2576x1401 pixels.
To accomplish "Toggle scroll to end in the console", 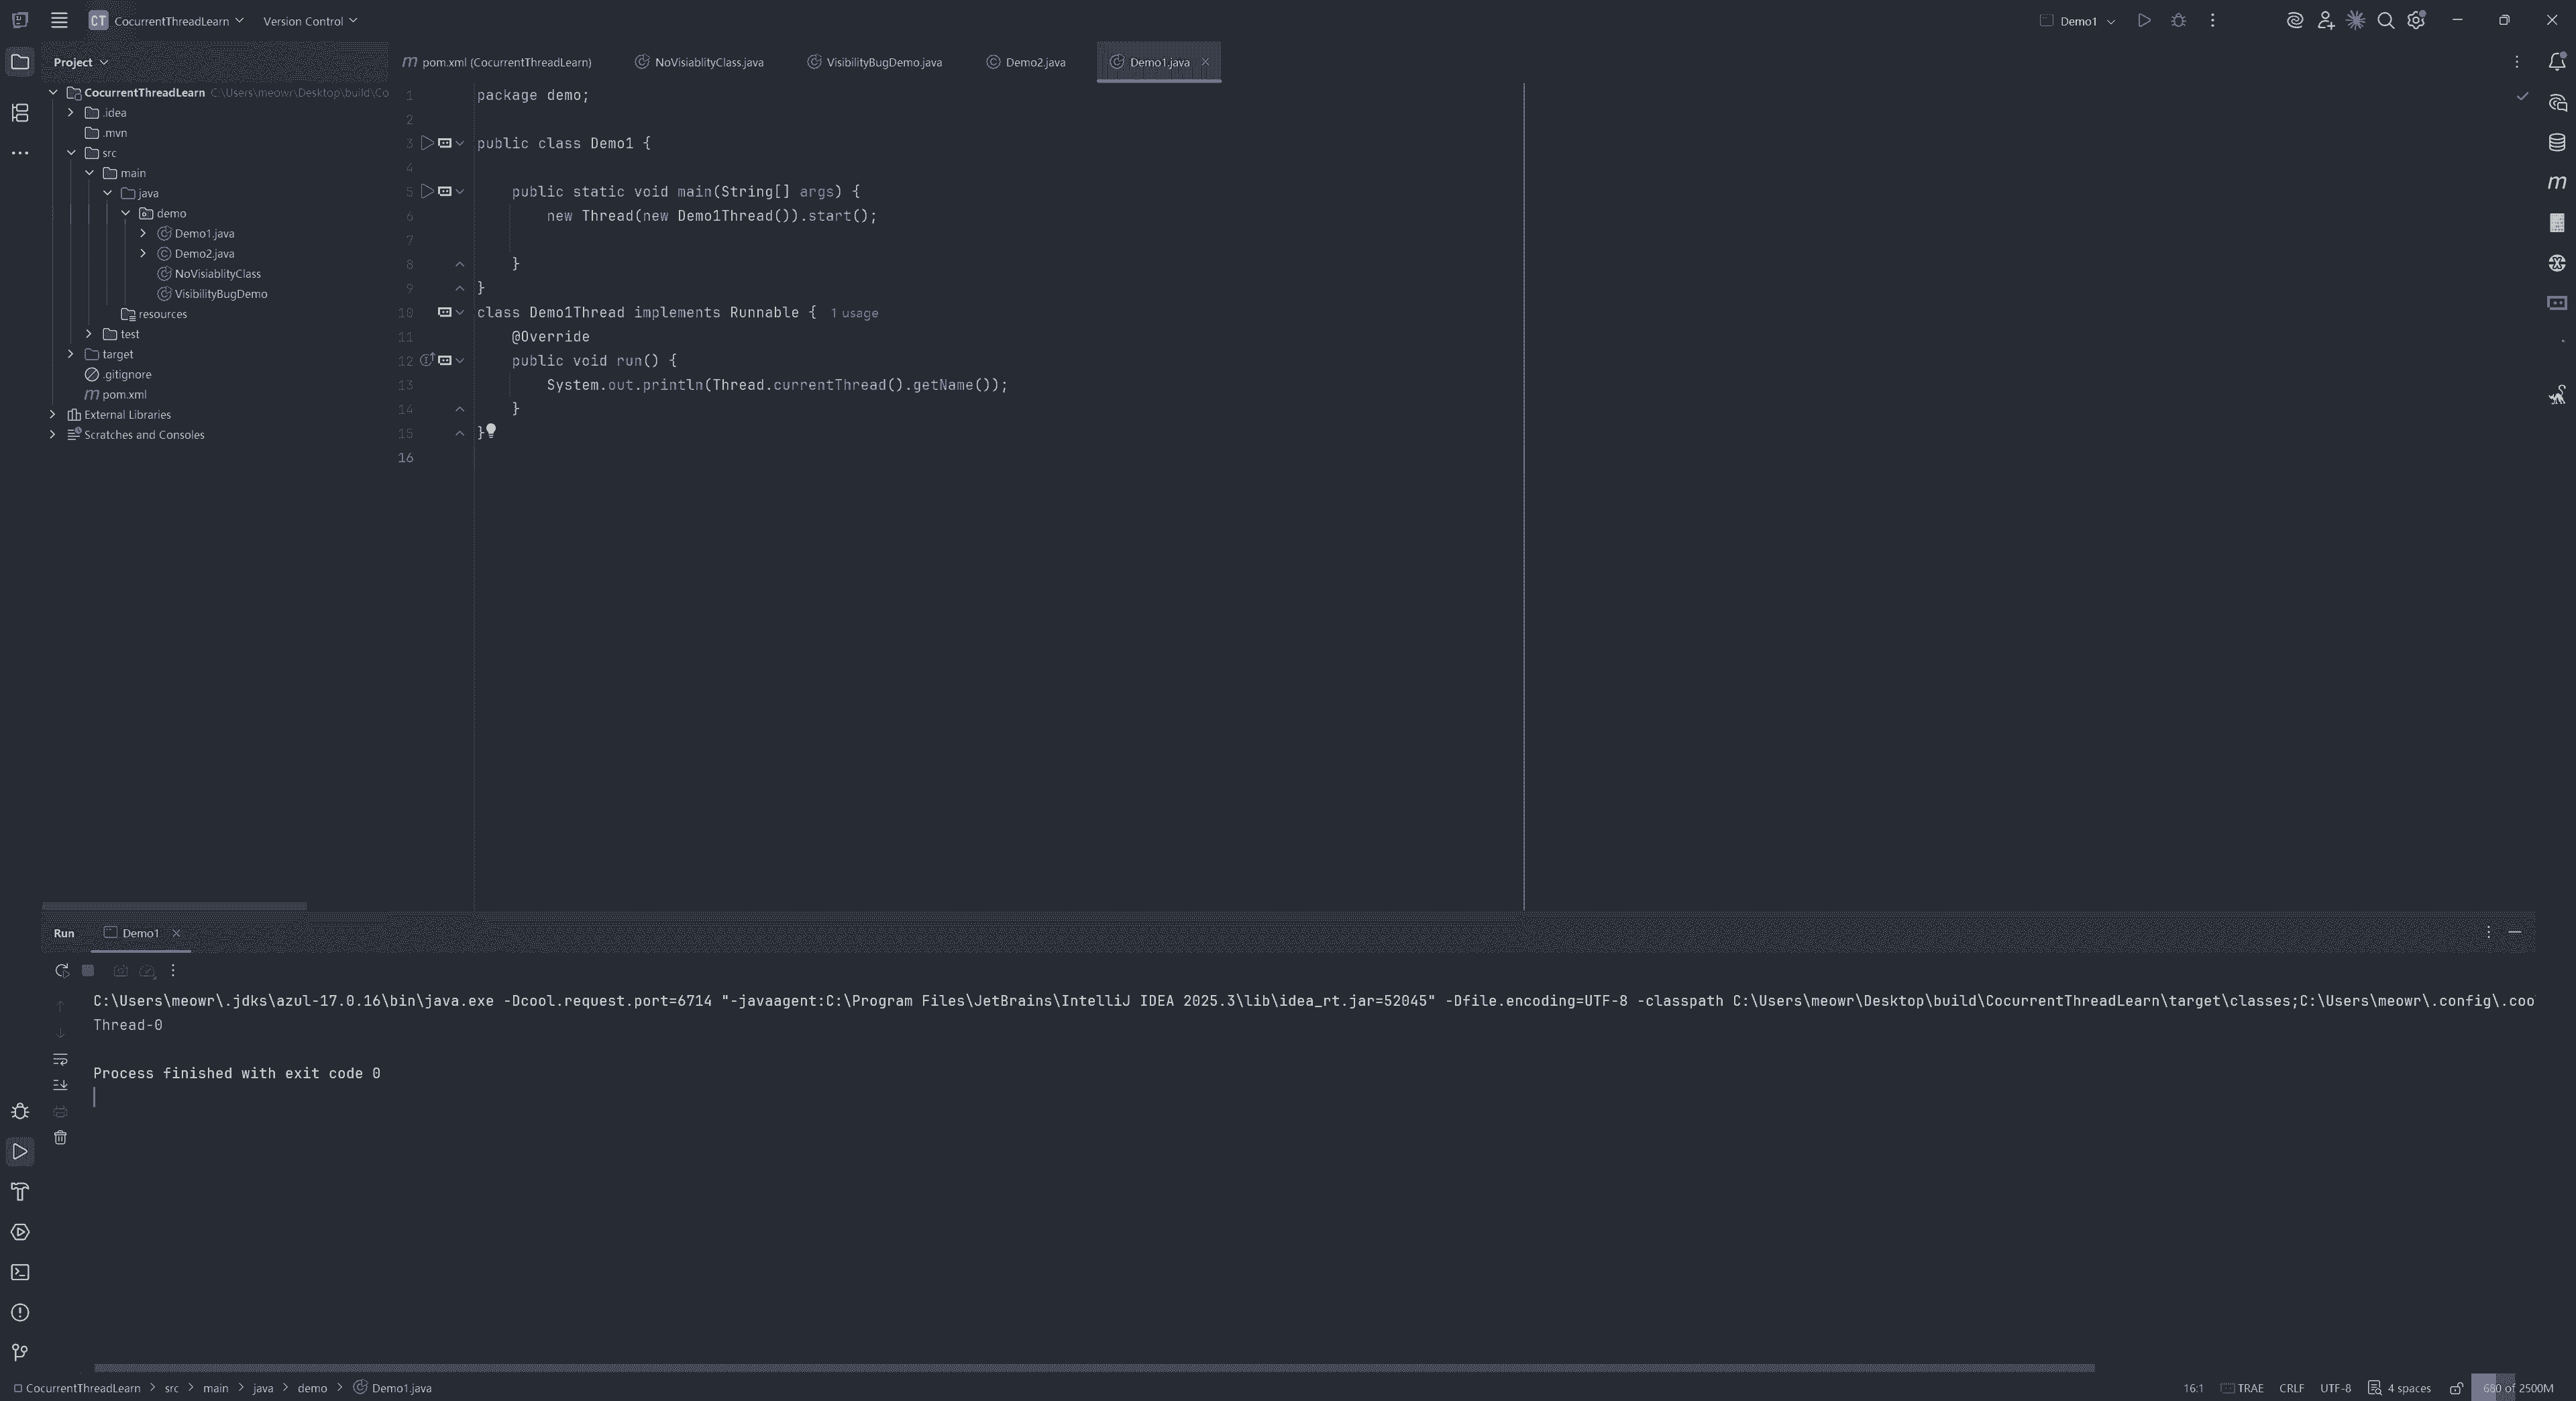I will coord(60,1084).
